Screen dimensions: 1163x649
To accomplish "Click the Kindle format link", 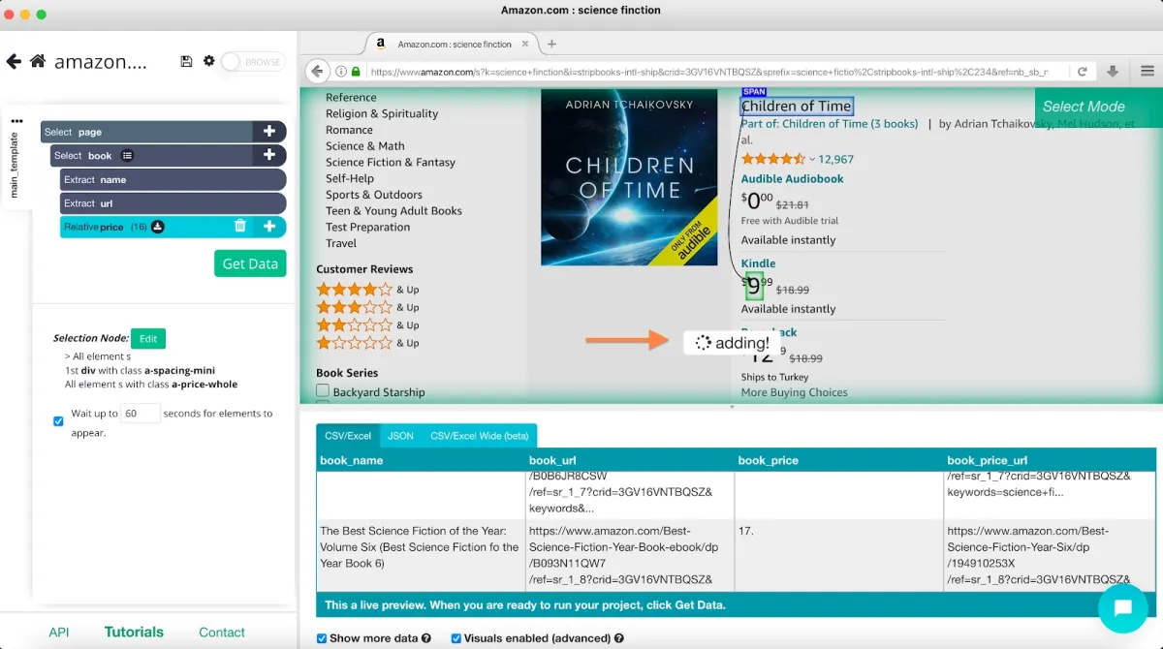I will pos(759,263).
